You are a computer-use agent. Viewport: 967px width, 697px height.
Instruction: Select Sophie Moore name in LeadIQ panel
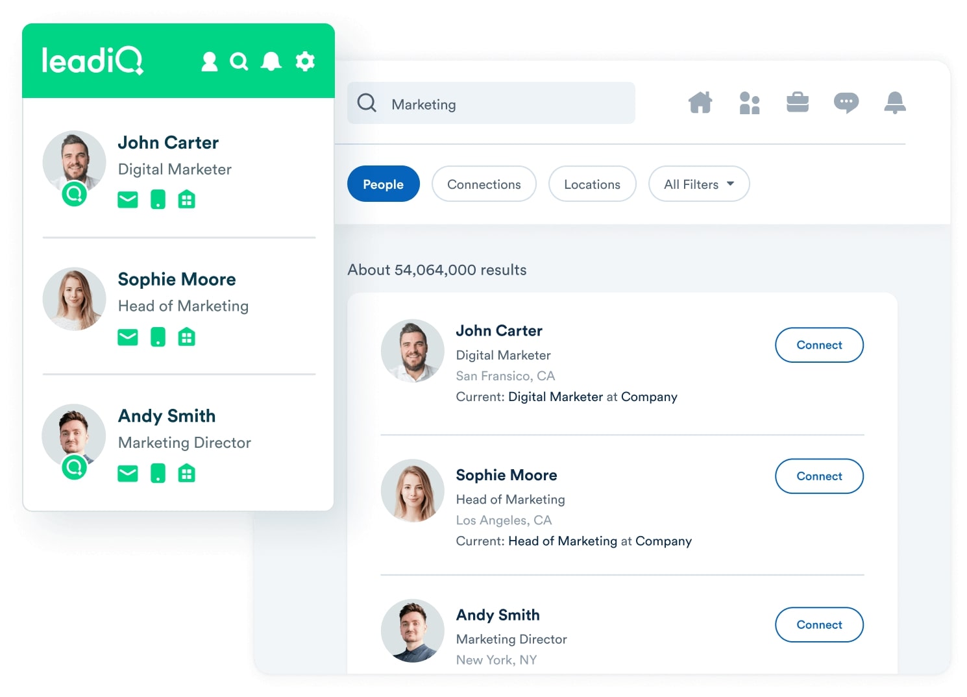point(177,279)
